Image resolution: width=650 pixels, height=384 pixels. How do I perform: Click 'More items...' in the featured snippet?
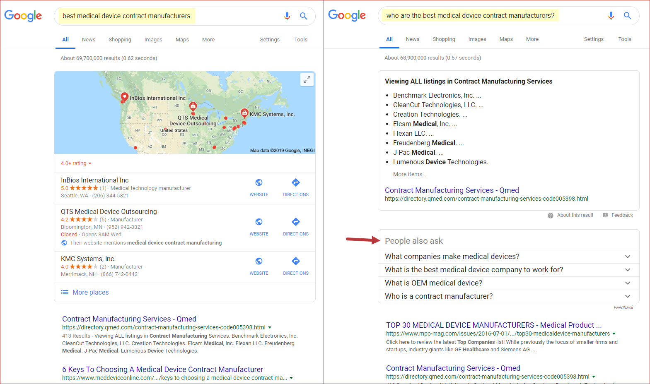[x=410, y=174]
